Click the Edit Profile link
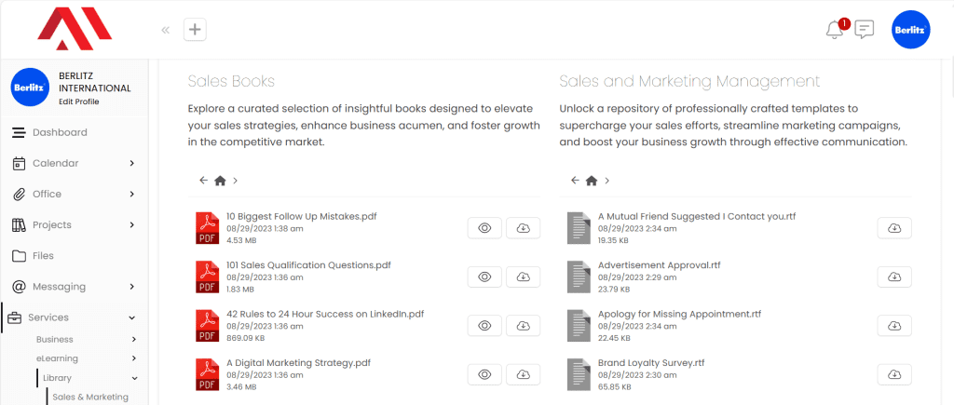The height and width of the screenshot is (405, 954). pos(78,101)
